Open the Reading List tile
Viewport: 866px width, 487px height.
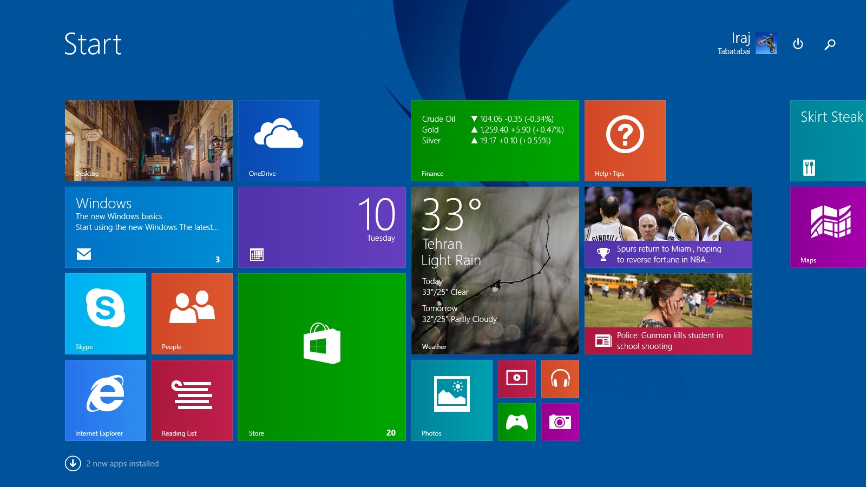(x=192, y=400)
